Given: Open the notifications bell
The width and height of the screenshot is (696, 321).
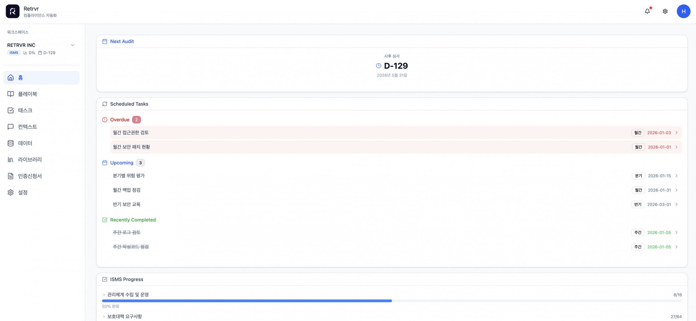Looking at the screenshot, I should tap(647, 11).
